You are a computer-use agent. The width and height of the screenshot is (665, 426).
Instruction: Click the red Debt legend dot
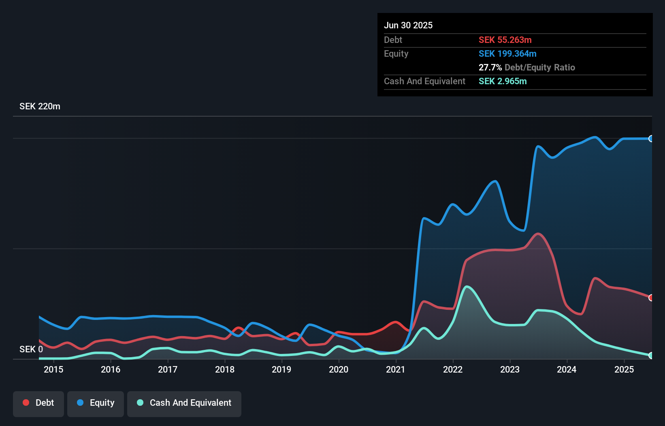[x=26, y=403]
